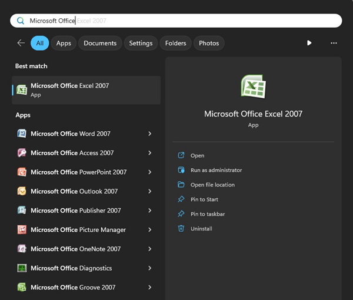Uninstall Microsoft Office Excel 2007
Image resolution: width=353 pixels, height=300 pixels.
pyautogui.click(x=201, y=229)
